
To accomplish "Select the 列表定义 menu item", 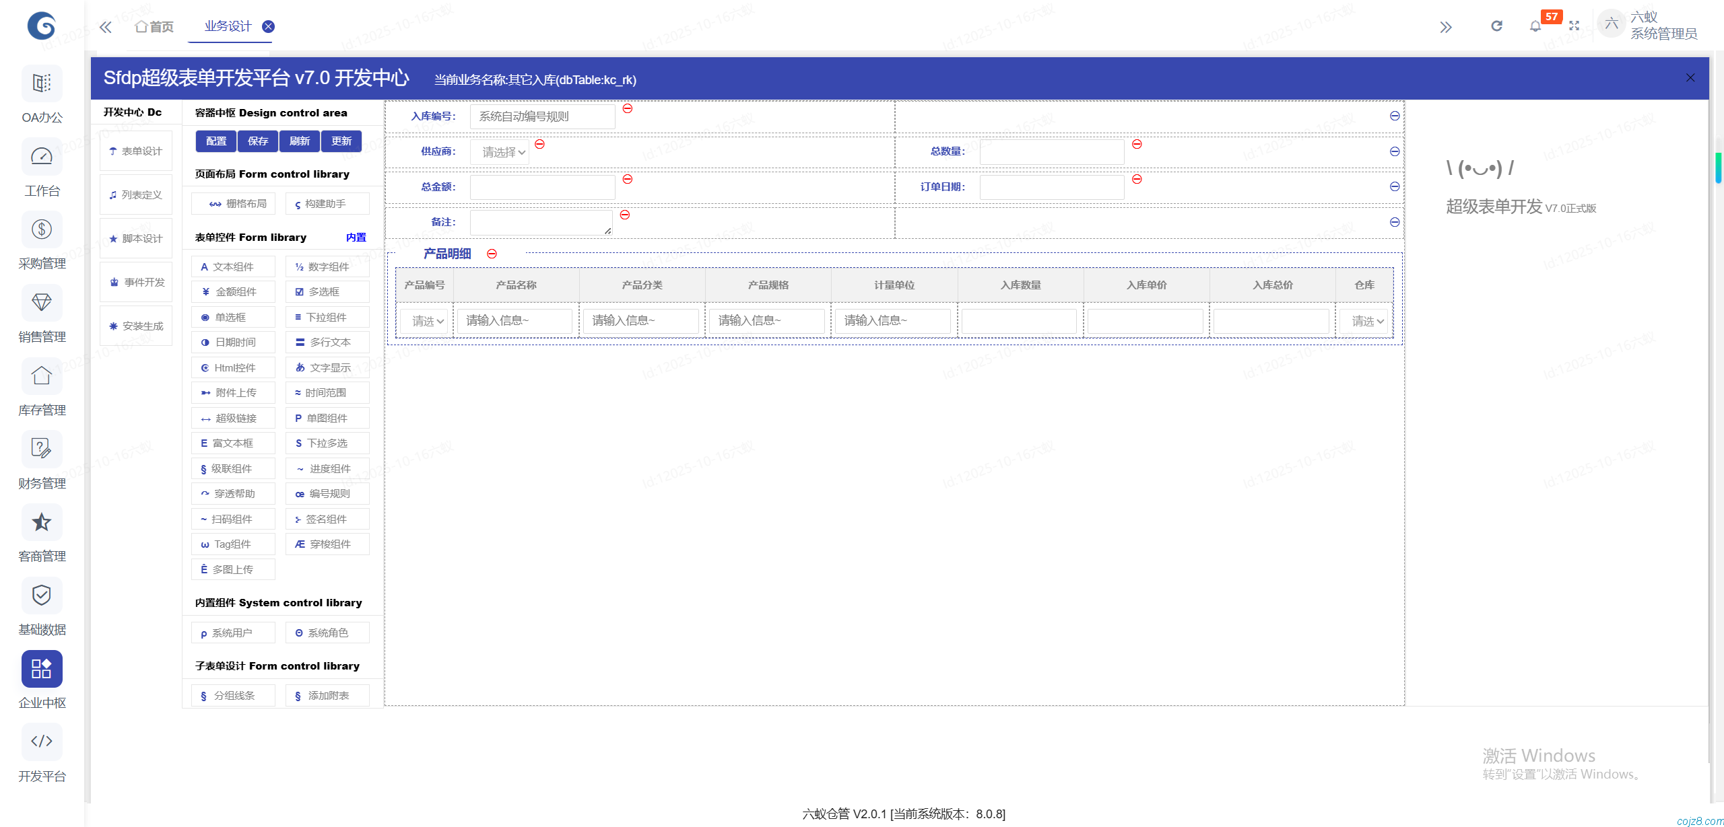I will (136, 194).
